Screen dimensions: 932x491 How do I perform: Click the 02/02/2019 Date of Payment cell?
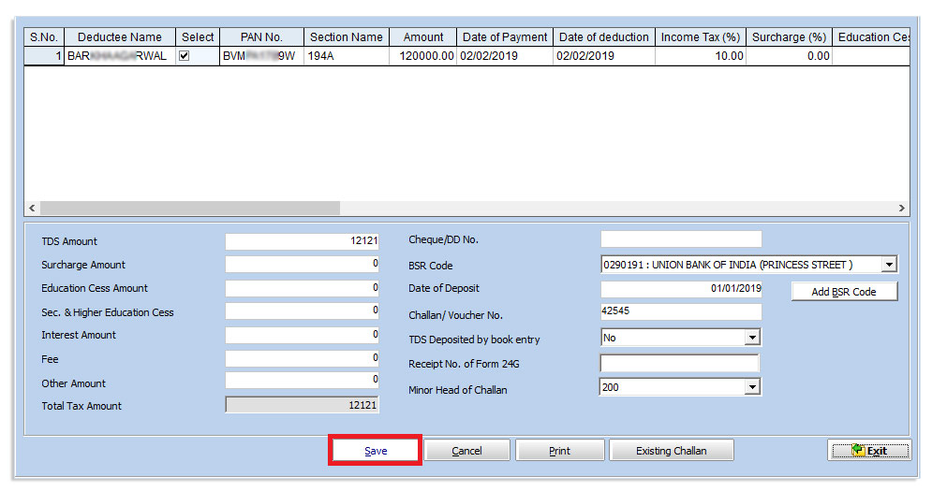[x=505, y=56]
